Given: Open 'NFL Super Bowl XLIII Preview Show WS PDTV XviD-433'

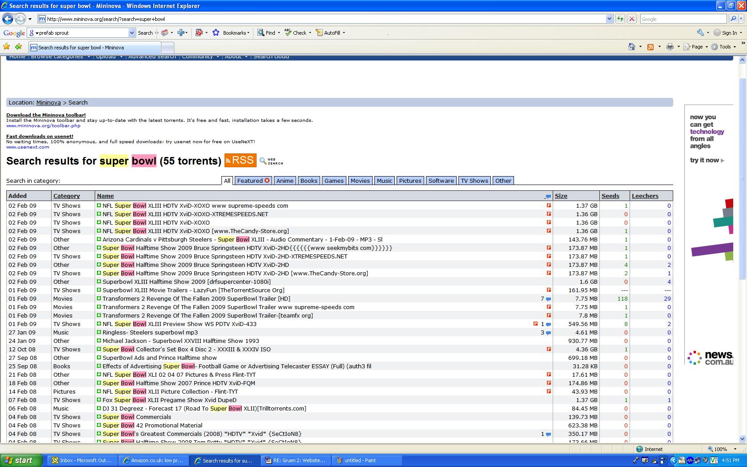Looking at the screenshot, I should click(179, 324).
